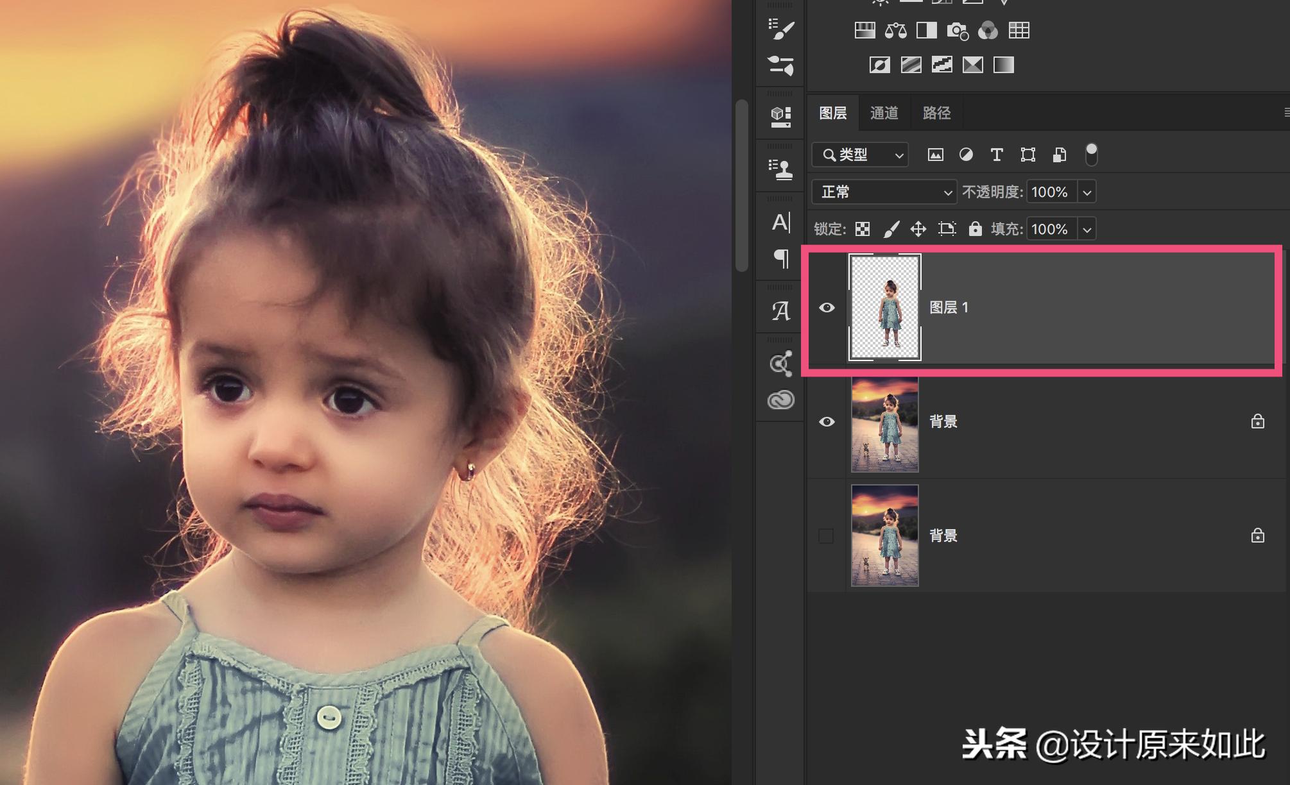Viewport: 1290px width, 785px height.
Task: Hide layer 图层 1 via eye icon
Action: [x=827, y=308]
